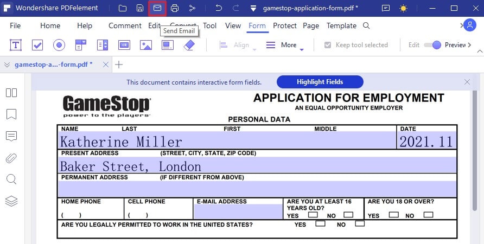Switch to the Template tab
This screenshot has width=484, height=244.
click(341, 25)
